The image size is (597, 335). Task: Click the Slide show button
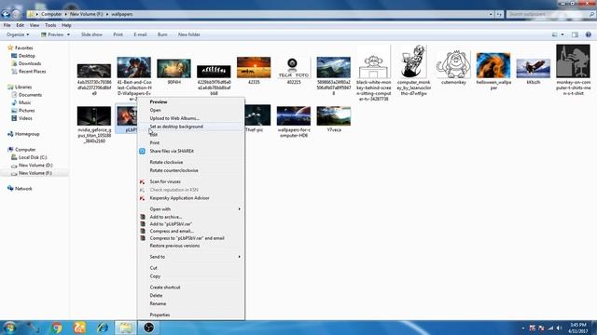91,34
